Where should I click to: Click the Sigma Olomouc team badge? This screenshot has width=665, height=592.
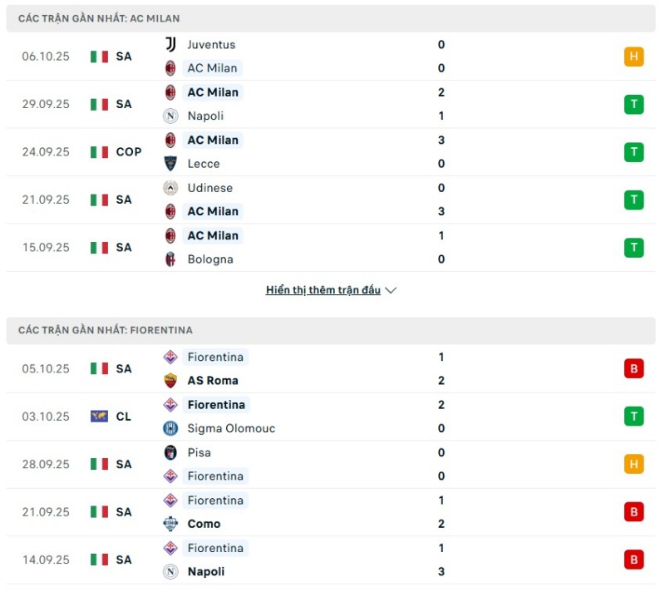(x=170, y=428)
